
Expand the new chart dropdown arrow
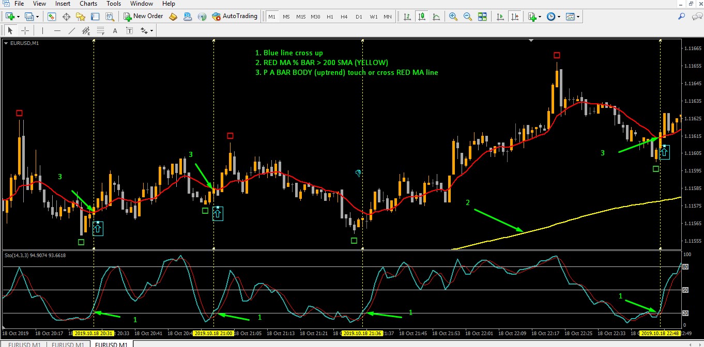coord(19,17)
